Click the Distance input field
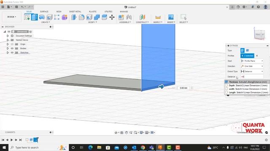This screenshot has width=270, height=151. point(252,77)
